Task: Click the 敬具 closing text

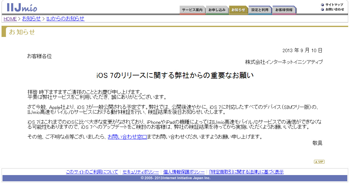Action: (x=317, y=143)
